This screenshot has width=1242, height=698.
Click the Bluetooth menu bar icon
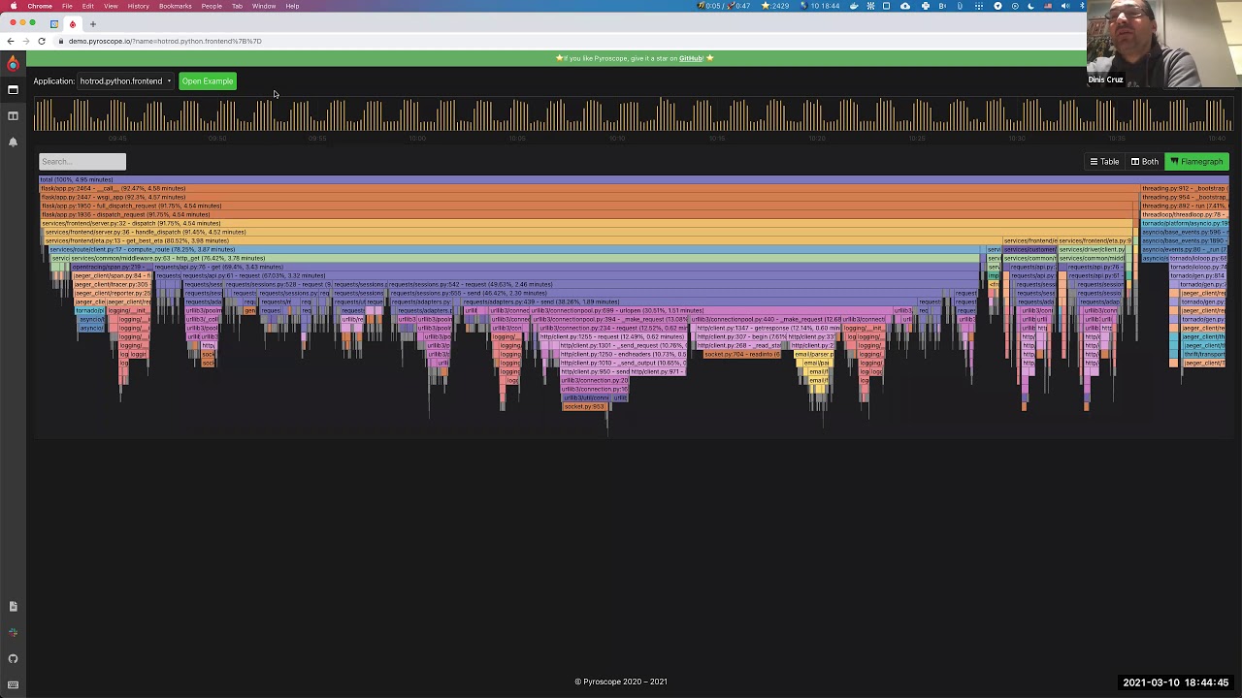[x=1081, y=6]
